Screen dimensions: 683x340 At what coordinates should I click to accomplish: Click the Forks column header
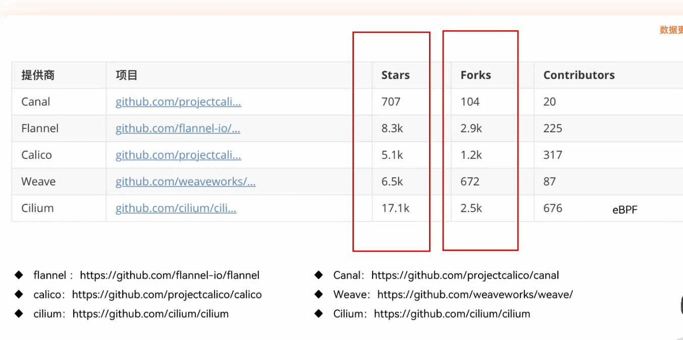[476, 75]
